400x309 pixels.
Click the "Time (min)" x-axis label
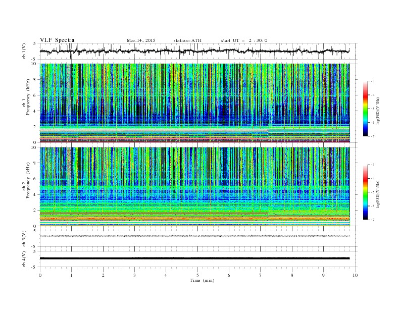tap(202, 280)
